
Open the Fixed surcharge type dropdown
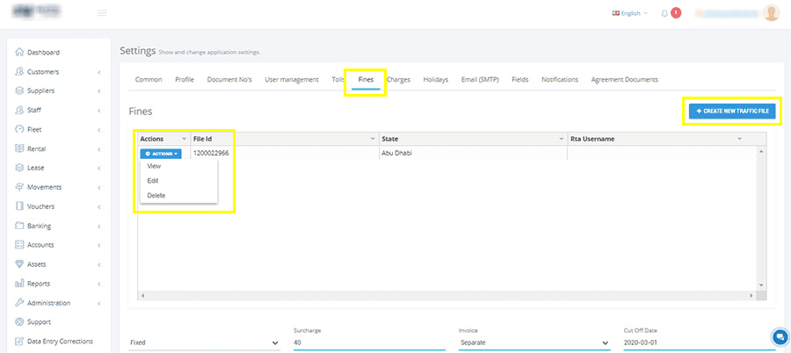click(204, 342)
